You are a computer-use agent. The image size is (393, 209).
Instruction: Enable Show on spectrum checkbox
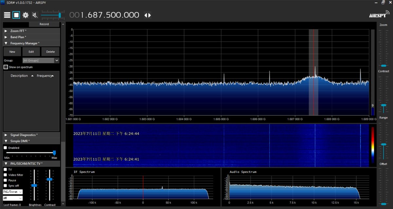point(6,67)
